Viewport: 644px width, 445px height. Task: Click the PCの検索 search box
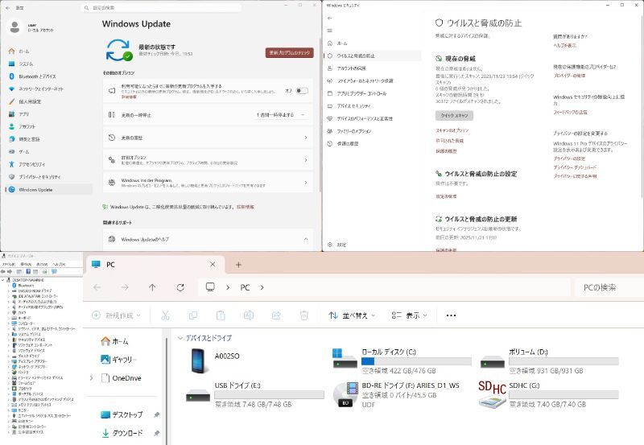click(608, 287)
